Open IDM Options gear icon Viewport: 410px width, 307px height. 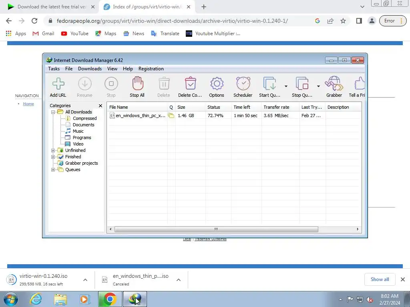point(217,84)
